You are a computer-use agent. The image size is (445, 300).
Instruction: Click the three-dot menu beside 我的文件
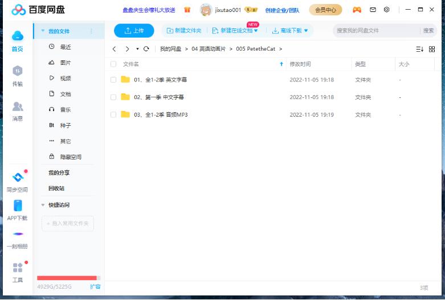pyautogui.click(x=91, y=31)
